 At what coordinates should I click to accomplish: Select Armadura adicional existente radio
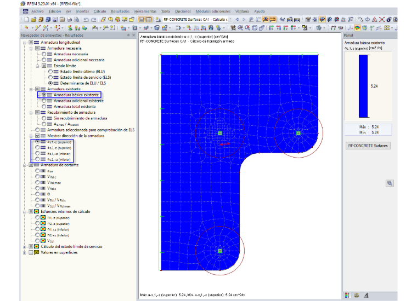click(x=44, y=101)
